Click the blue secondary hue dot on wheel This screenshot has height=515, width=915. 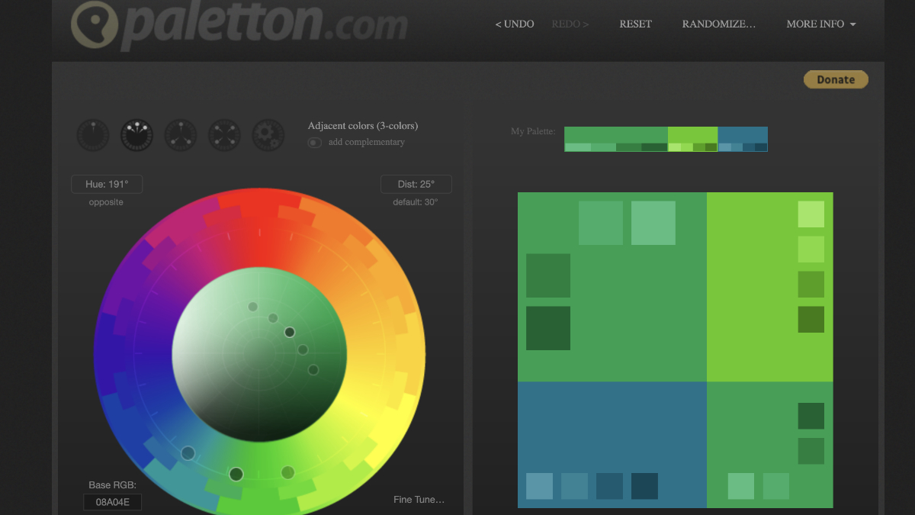point(188,453)
